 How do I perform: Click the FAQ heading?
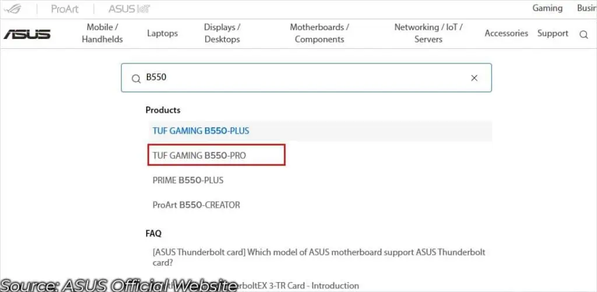coord(153,233)
